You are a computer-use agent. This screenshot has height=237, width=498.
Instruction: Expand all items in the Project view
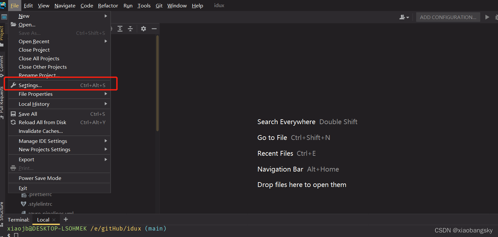tap(120, 29)
